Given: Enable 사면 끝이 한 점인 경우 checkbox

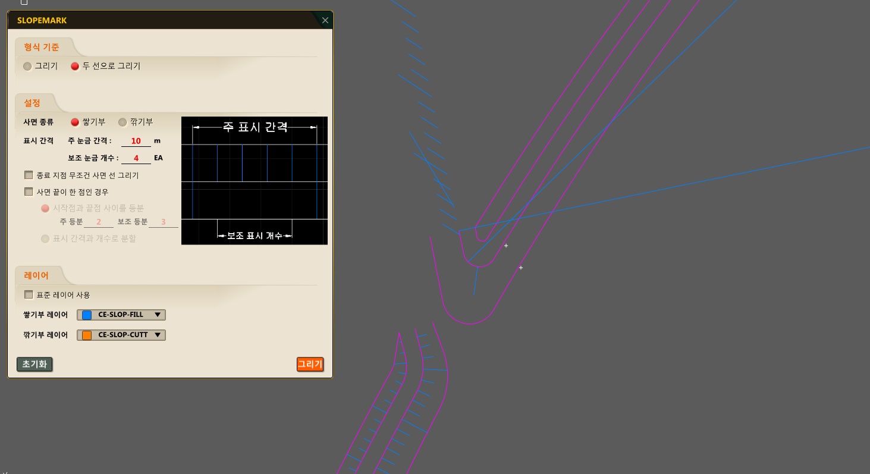Looking at the screenshot, I should pyautogui.click(x=29, y=192).
